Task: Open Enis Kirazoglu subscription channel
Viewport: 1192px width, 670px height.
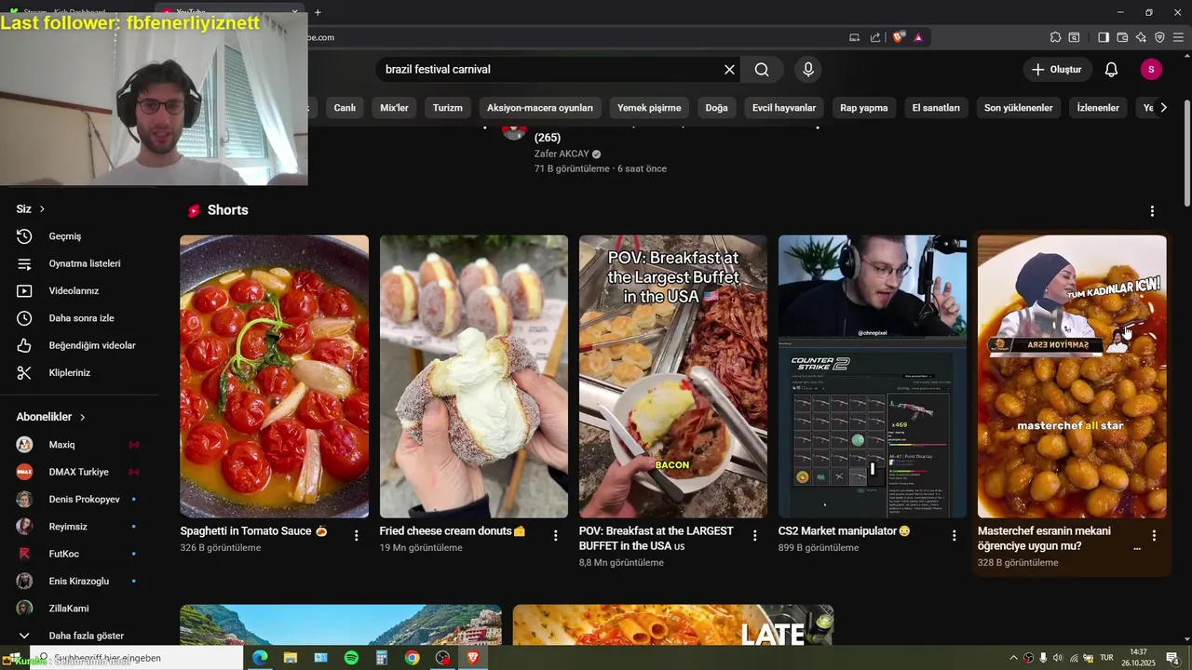Action: coord(78,581)
